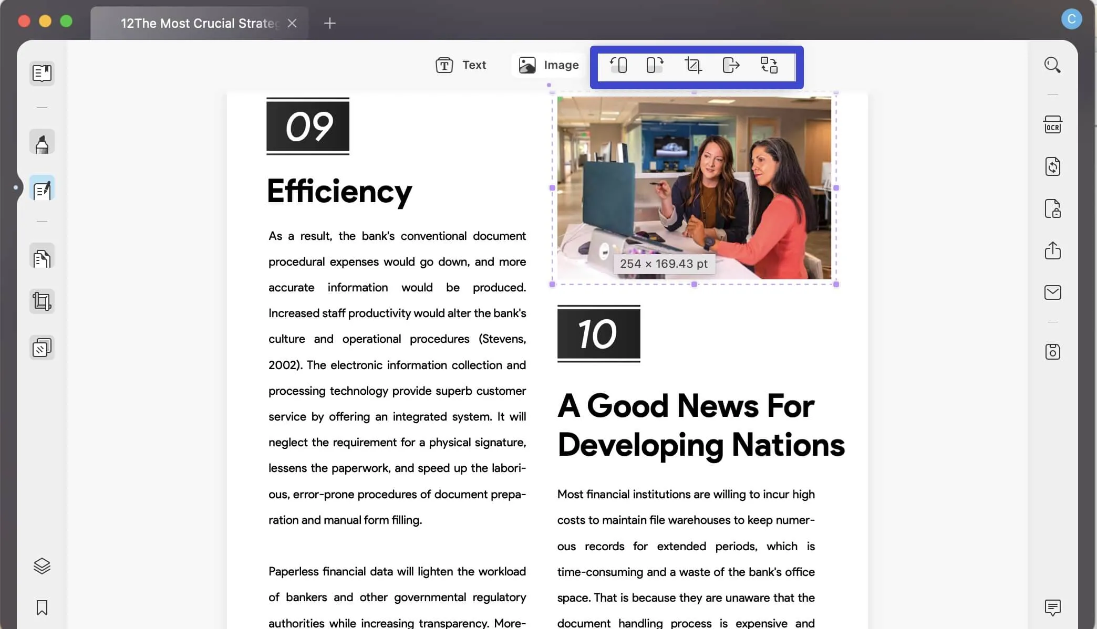Open the Layers panel icon
This screenshot has height=629, width=1097.
42,565
